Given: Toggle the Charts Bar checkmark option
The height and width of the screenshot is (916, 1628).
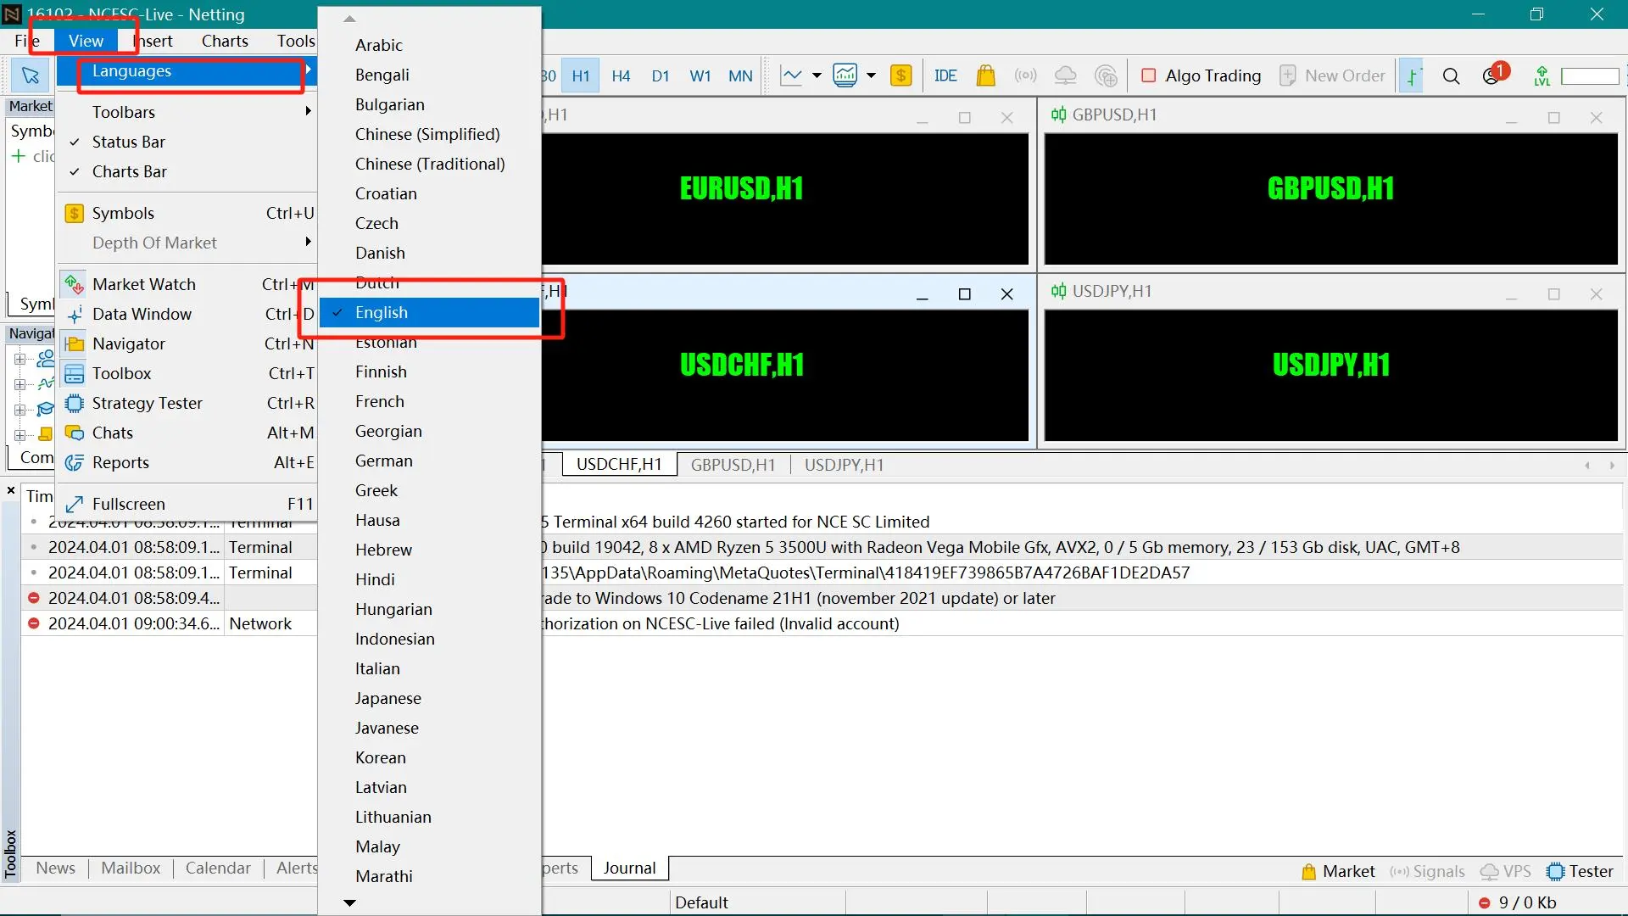Looking at the screenshot, I should [x=187, y=171].
